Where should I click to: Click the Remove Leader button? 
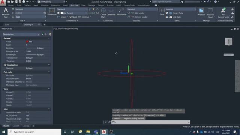click(x=139, y=17)
